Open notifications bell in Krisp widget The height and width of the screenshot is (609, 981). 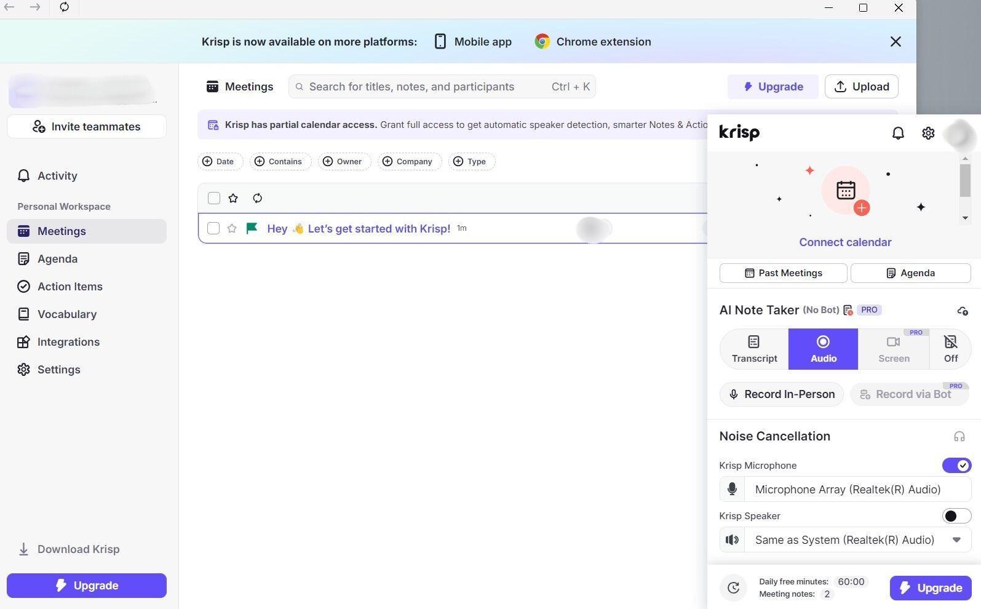pyautogui.click(x=898, y=133)
